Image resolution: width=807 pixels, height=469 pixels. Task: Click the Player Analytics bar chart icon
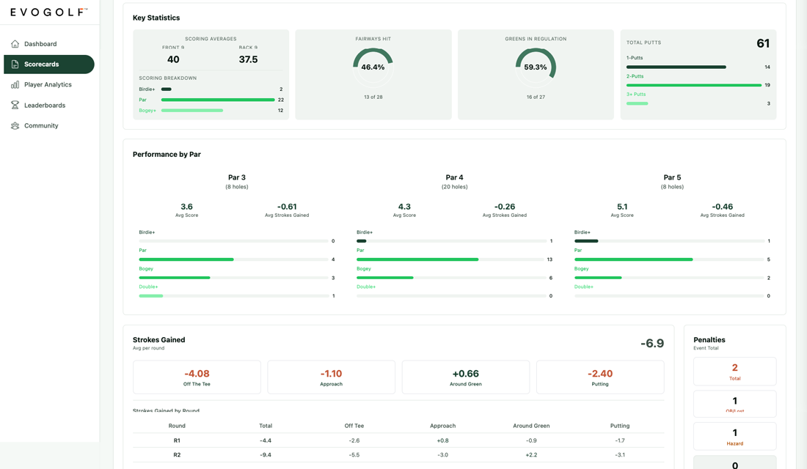pyautogui.click(x=15, y=85)
